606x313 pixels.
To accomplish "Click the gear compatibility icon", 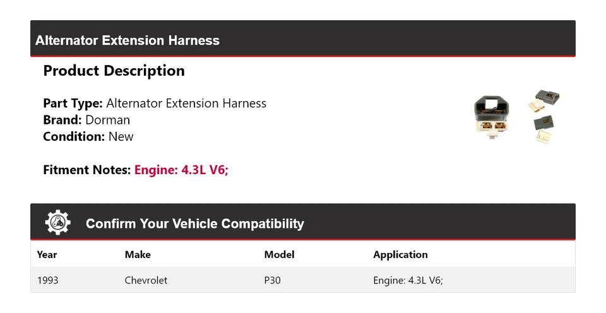I will [x=58, y=223].
